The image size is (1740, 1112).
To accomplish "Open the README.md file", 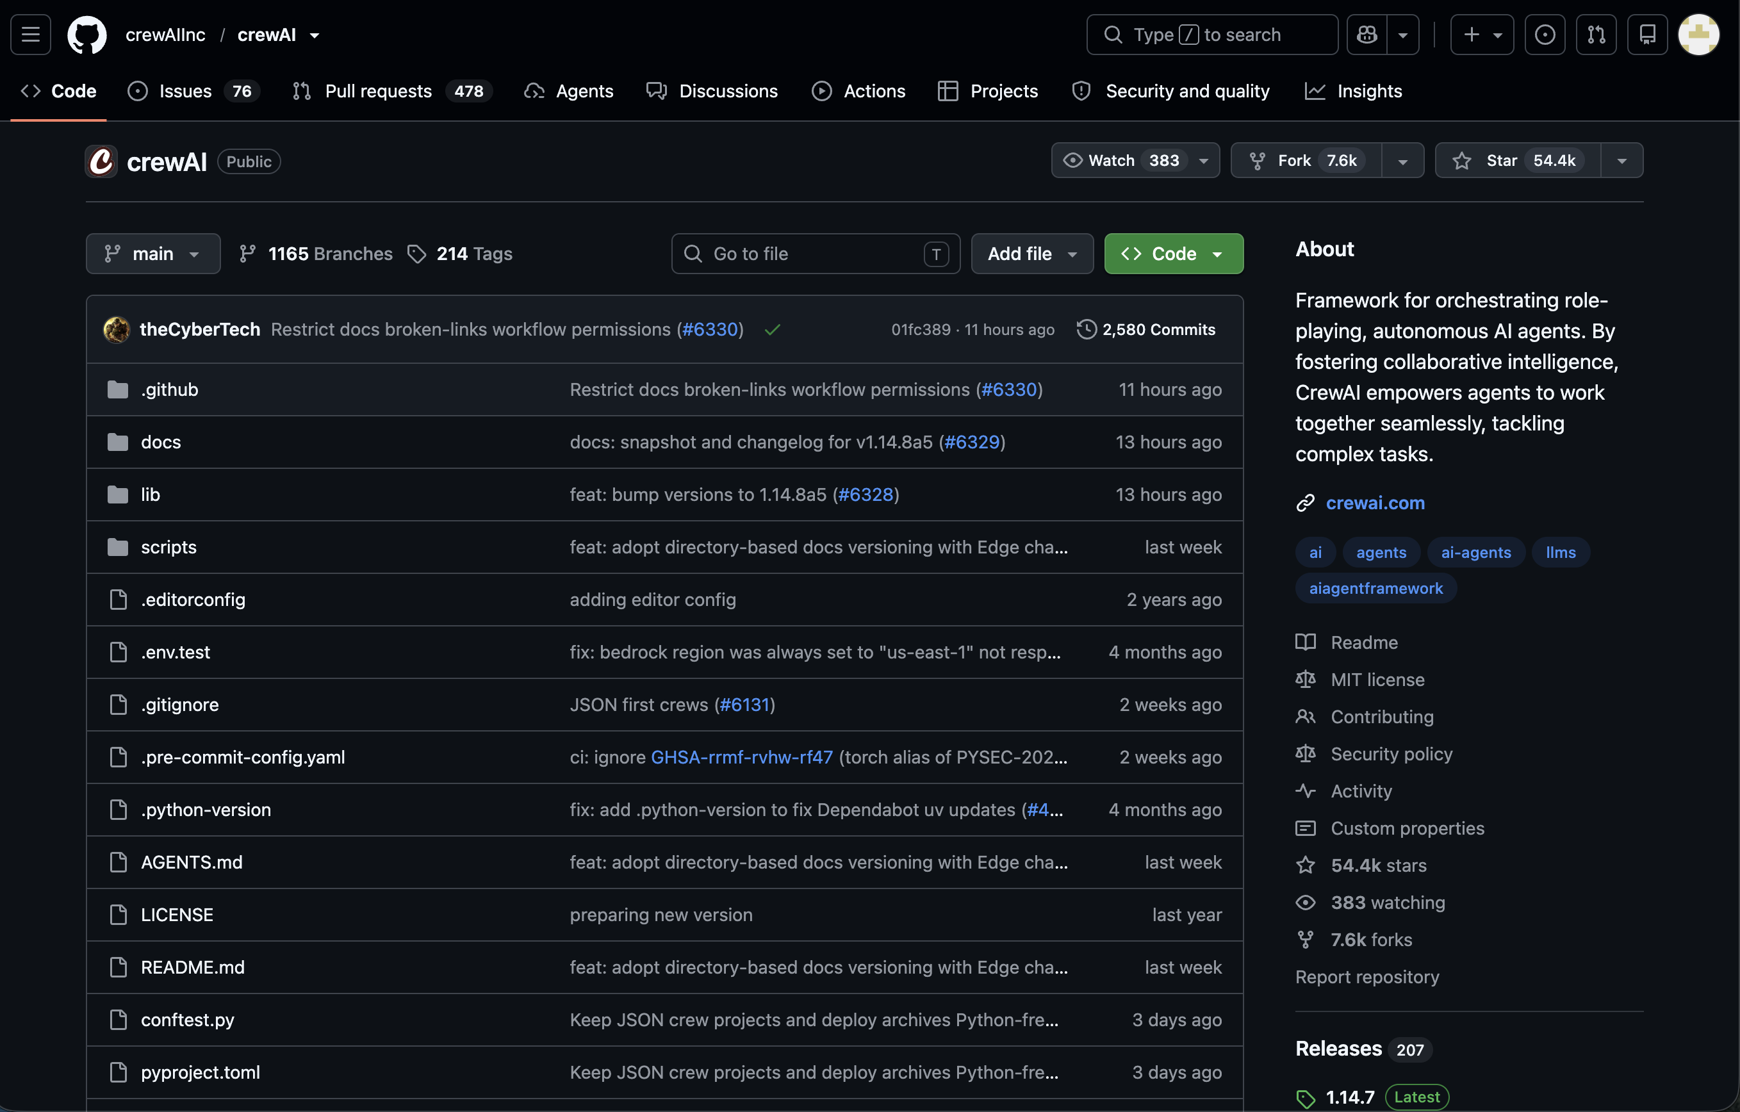I will click(192, 967).
